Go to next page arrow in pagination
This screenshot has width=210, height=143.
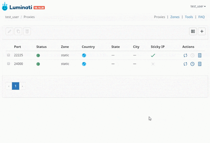click(x=22, y=86)
